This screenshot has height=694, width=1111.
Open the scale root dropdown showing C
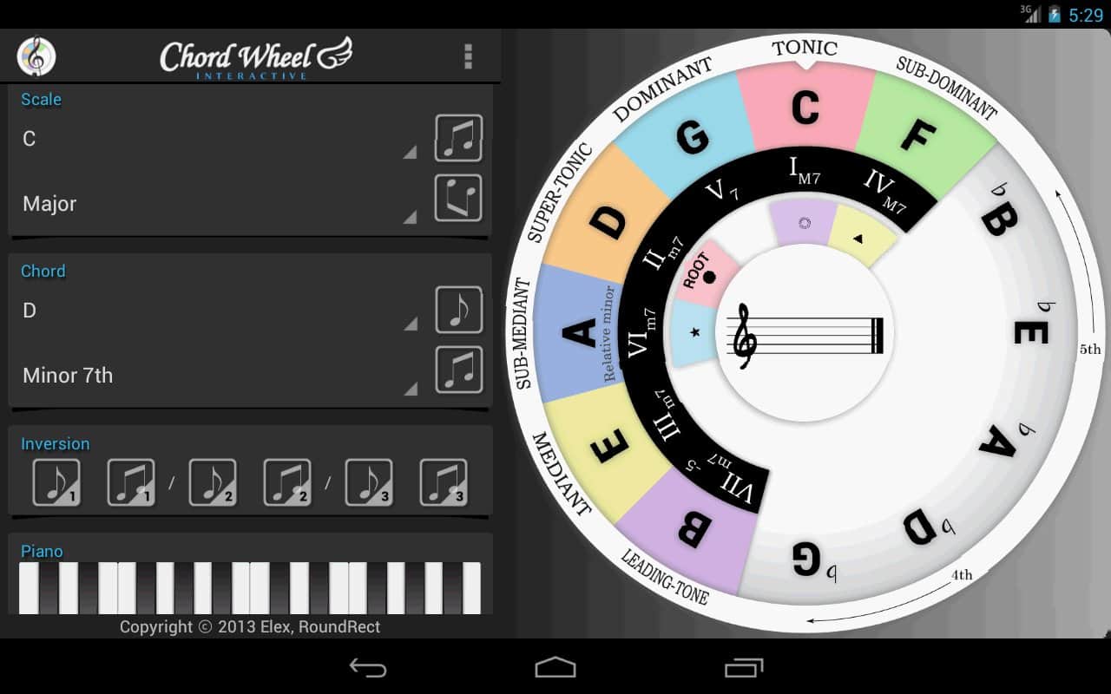pyautogui.click(x=217, y=140)
